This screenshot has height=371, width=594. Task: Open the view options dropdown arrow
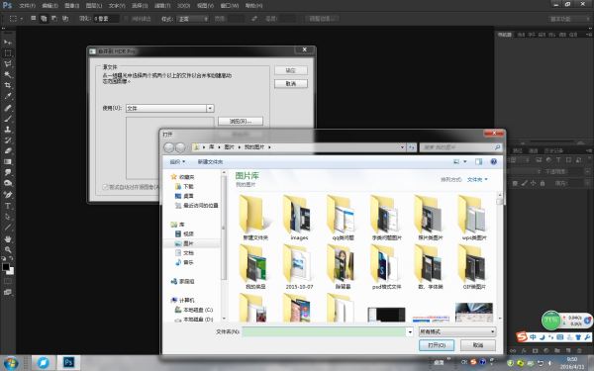[x=465, y=161]
